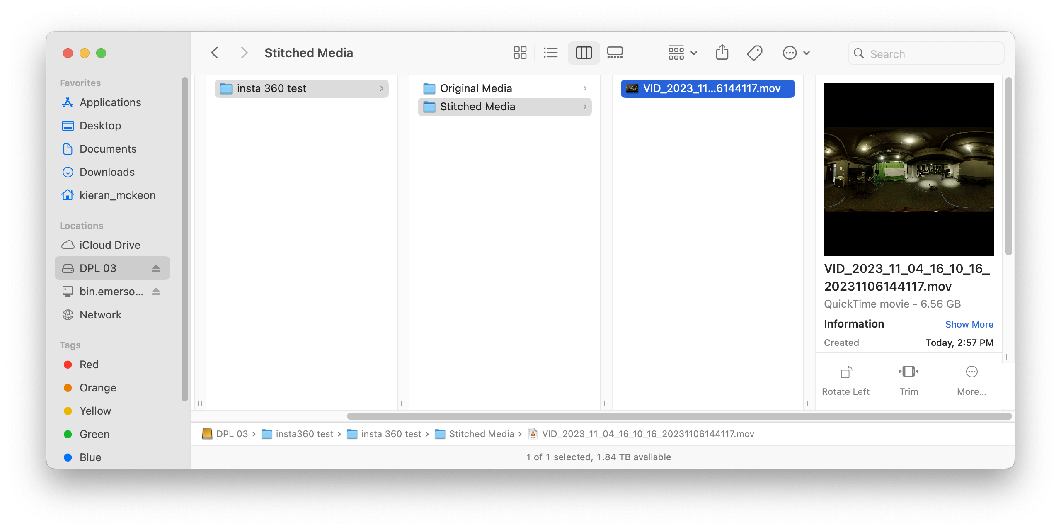Expand Original Media folder chevron

coord(585,88)
